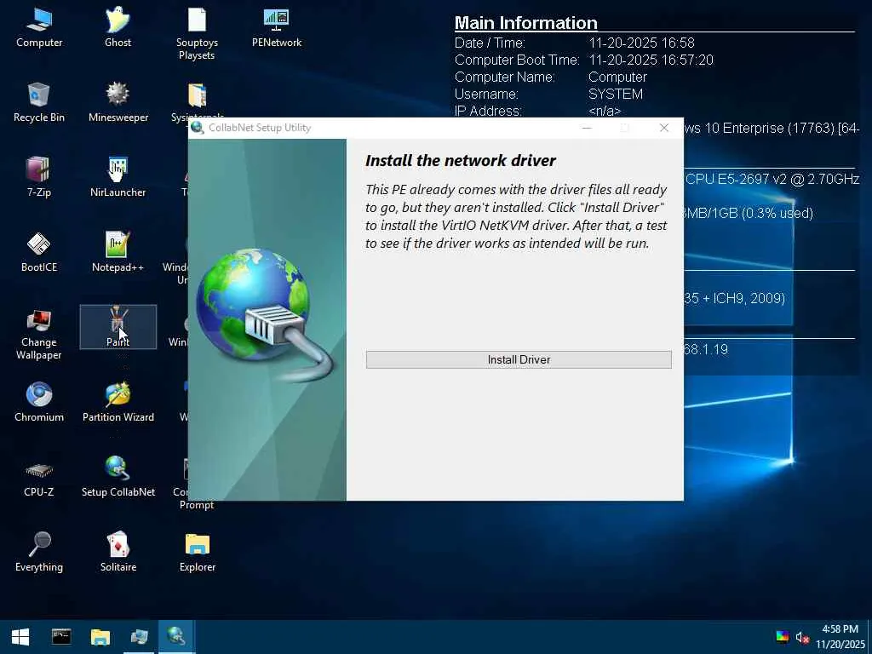Click the colorful display tray icon

pyautogui.click(x=783, y=637)
